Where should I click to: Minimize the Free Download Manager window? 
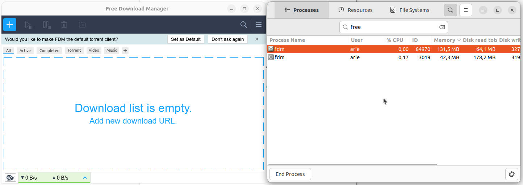tap(231, 9)
